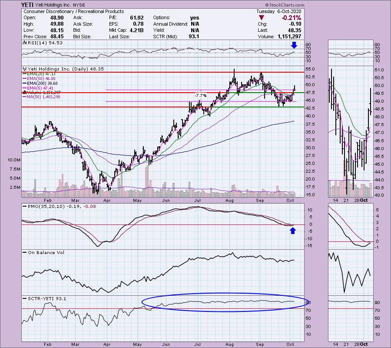Select the 'Bid Size:' label

pos(83,37)
